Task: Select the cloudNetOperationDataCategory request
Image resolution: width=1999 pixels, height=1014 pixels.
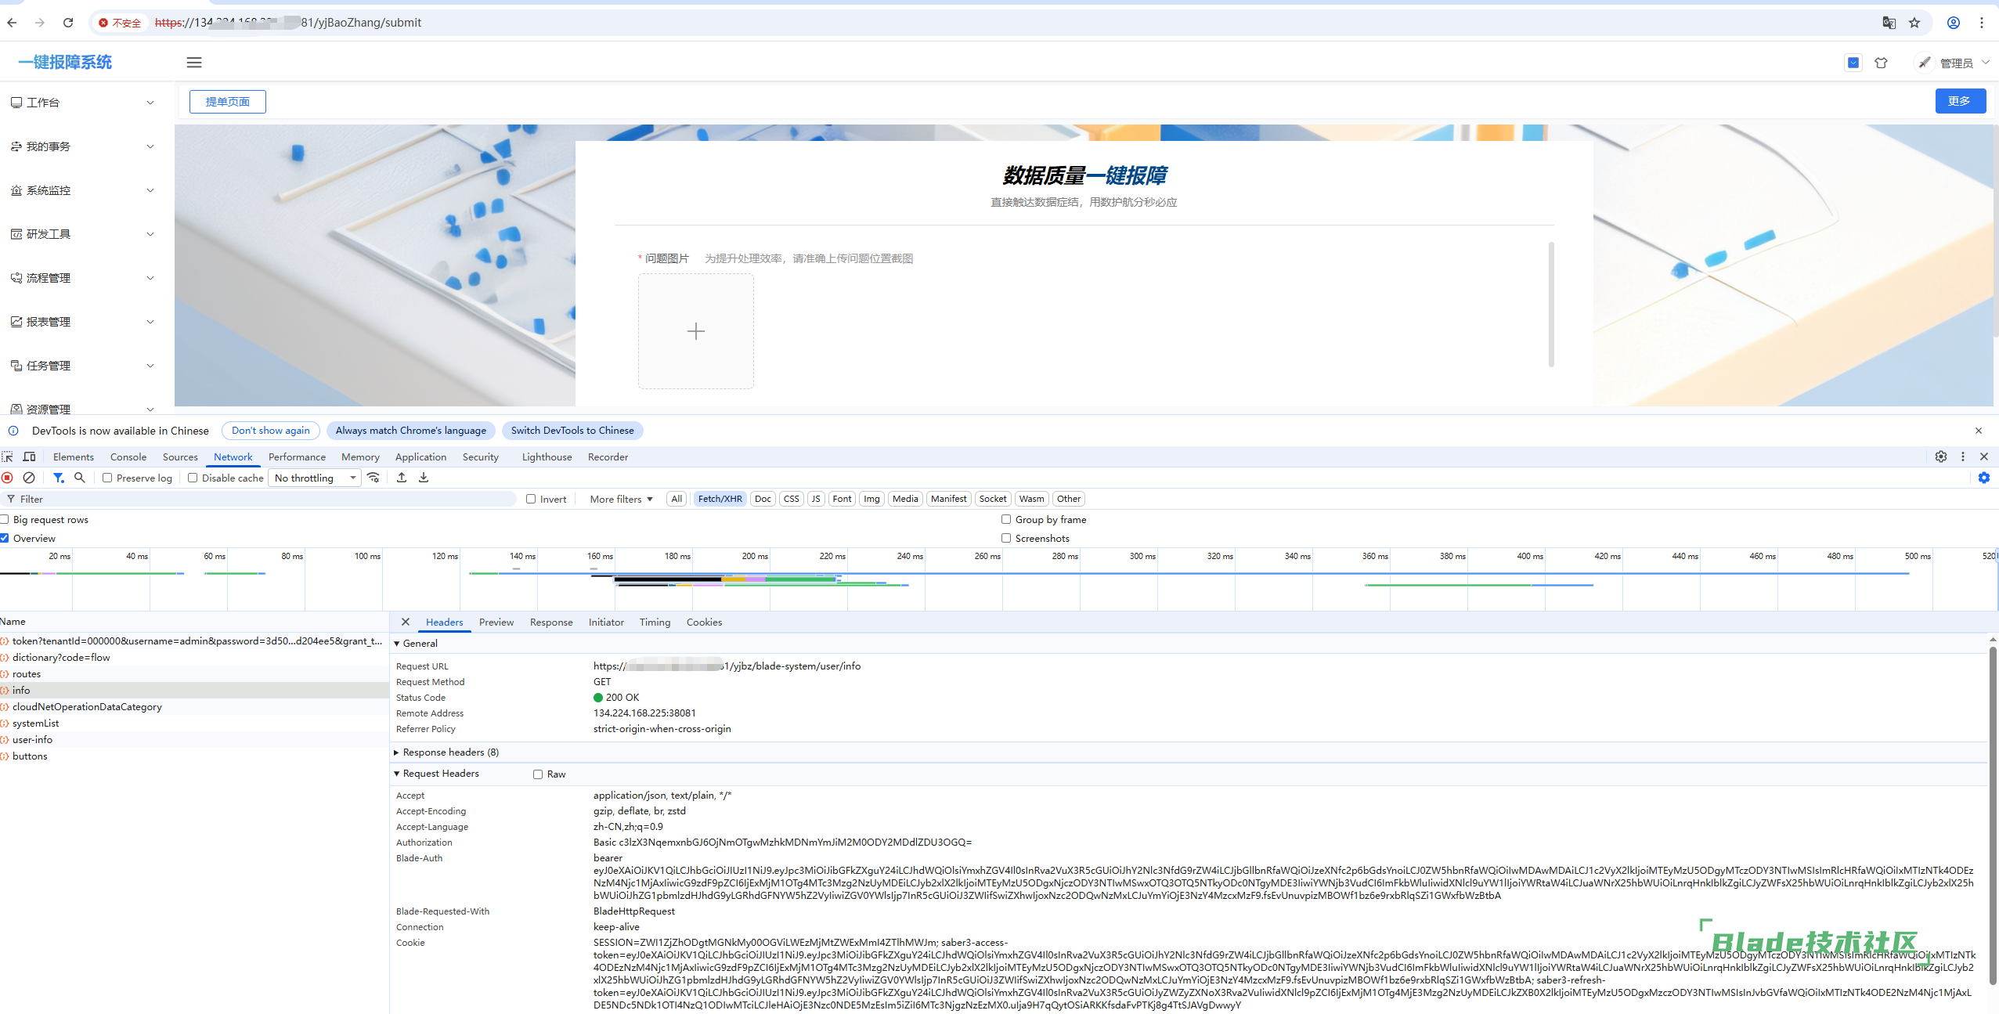Action: [x=87, y=707]
